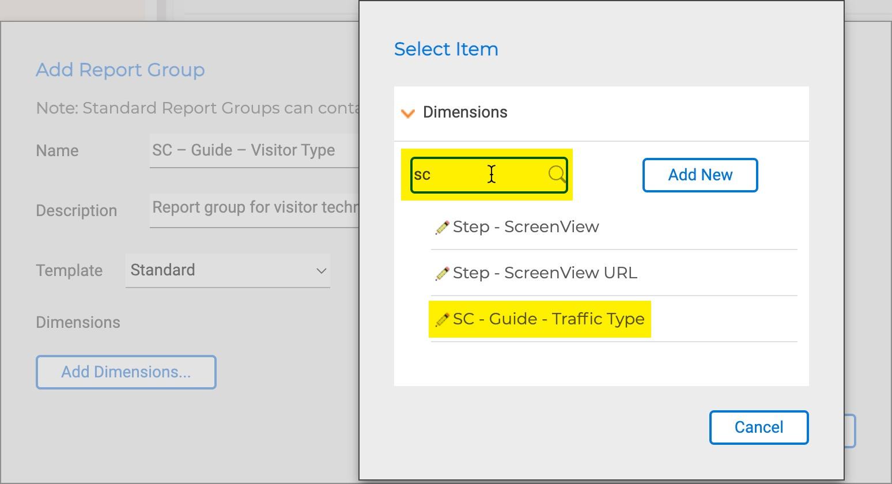Select the Step - ScreenView dimension

click(x=526, y=227)
